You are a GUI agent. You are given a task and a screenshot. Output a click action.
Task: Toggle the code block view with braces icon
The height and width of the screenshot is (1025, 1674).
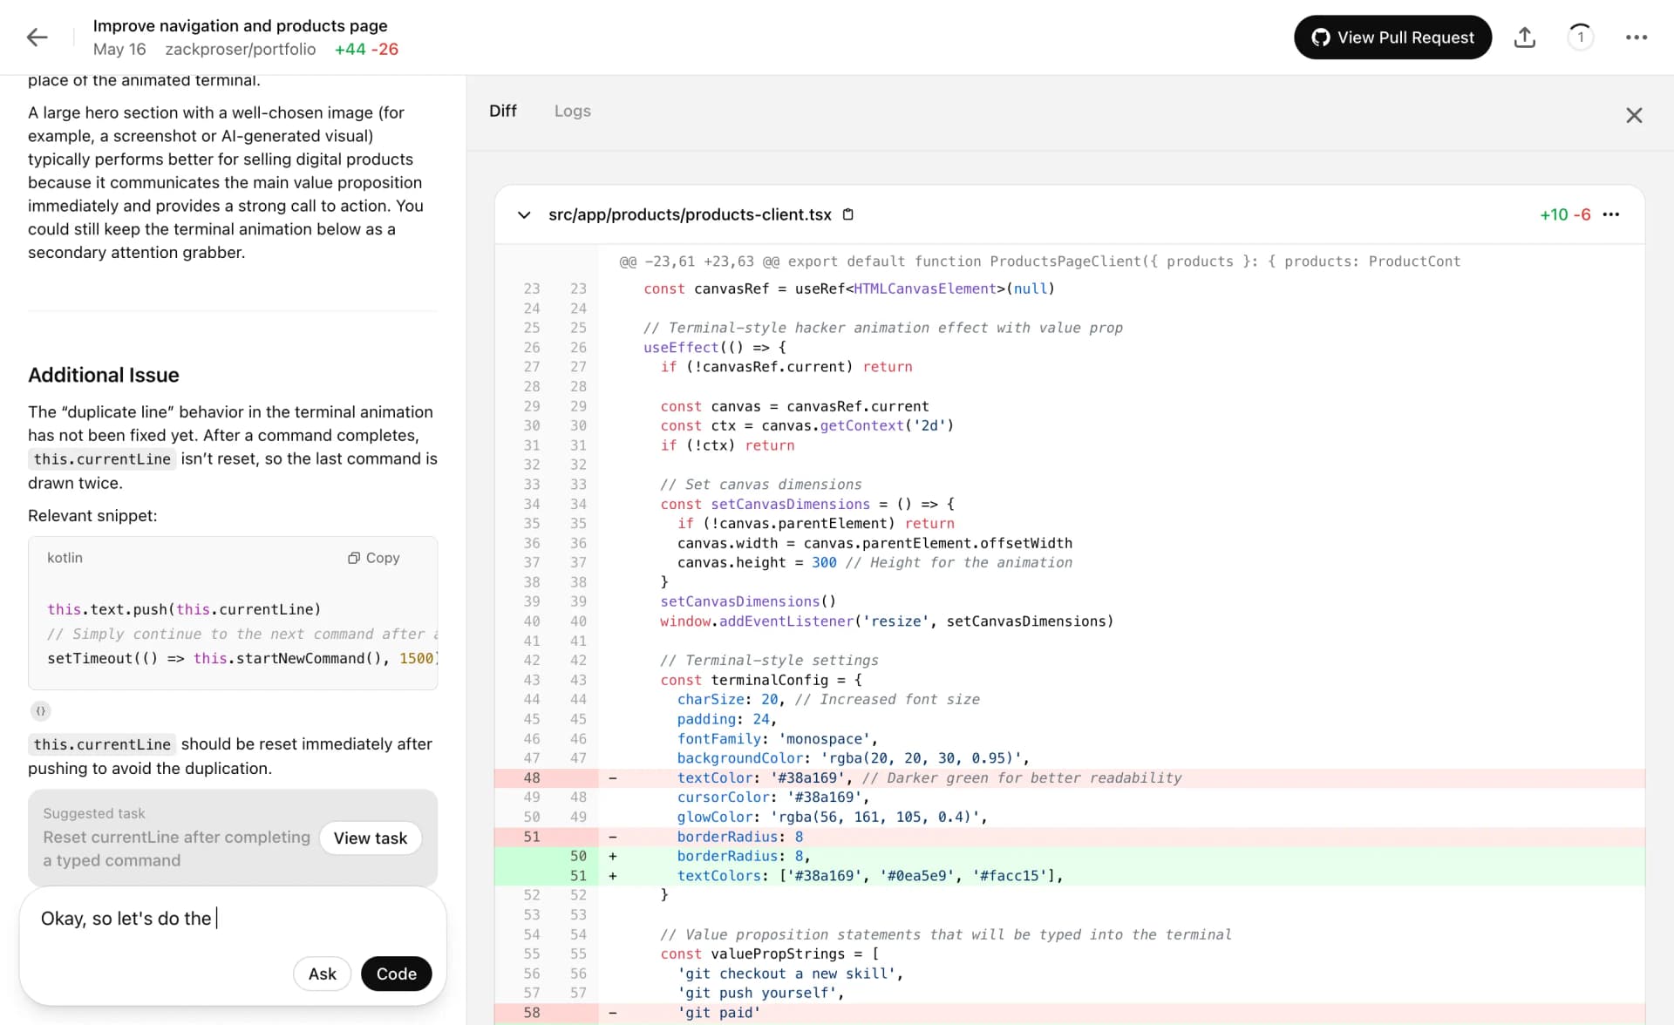[x=41, y=711]
